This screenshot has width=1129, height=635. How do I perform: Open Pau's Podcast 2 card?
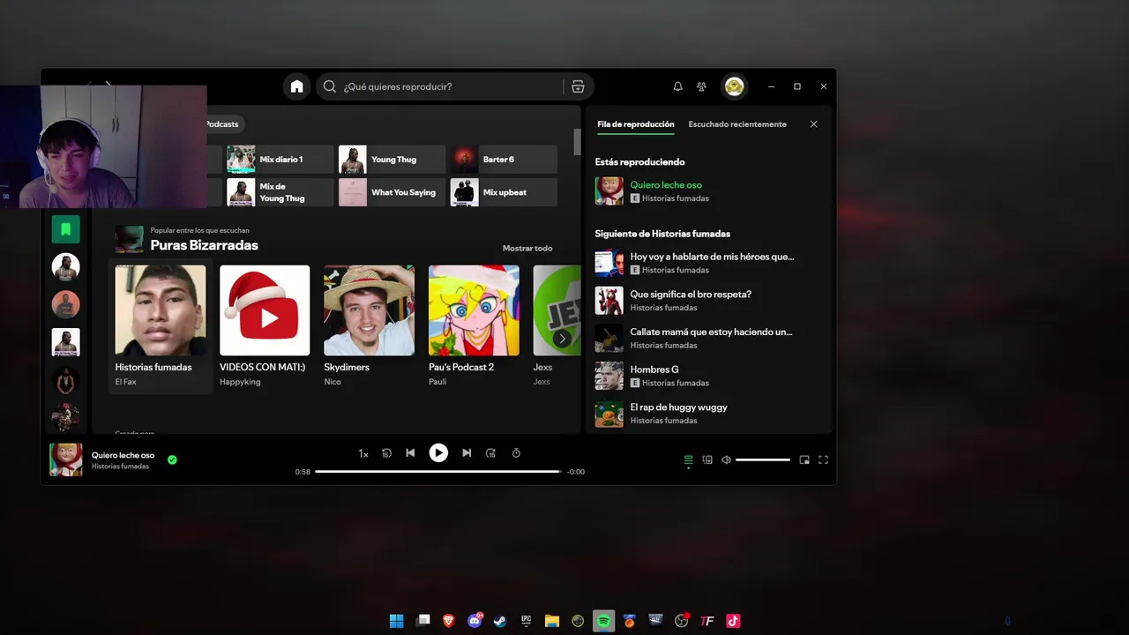(x=474, y=325)
